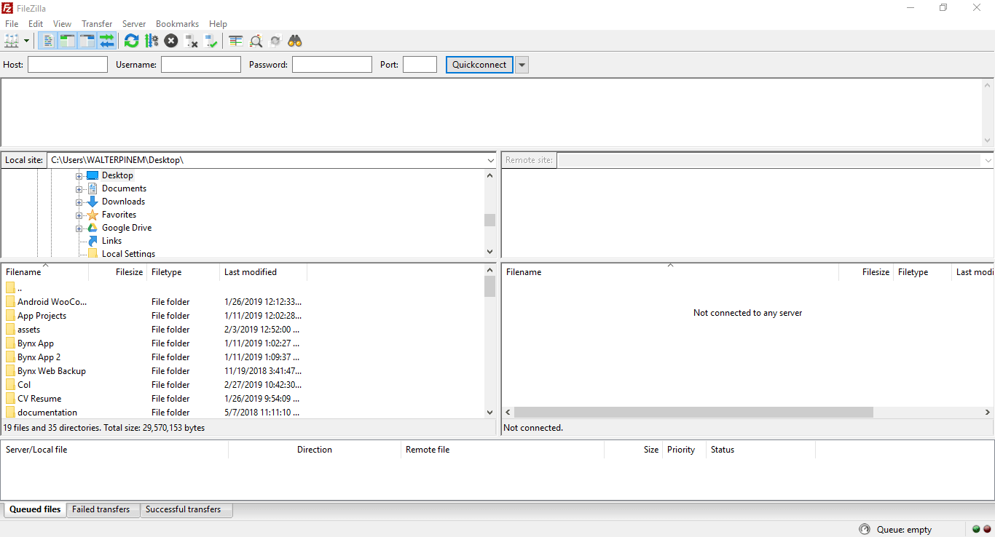Viewport: 995px width, 537px height.
Task: Open the Help menu
Action: click(x=219, y=24)
